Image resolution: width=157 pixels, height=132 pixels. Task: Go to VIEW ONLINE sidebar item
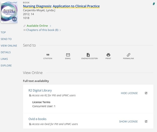(x=9, y=46)
